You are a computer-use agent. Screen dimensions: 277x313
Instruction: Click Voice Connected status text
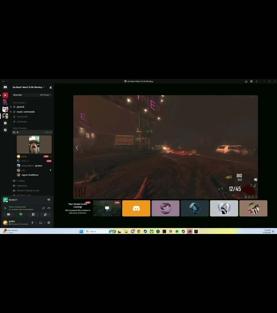tap(17, 207)
